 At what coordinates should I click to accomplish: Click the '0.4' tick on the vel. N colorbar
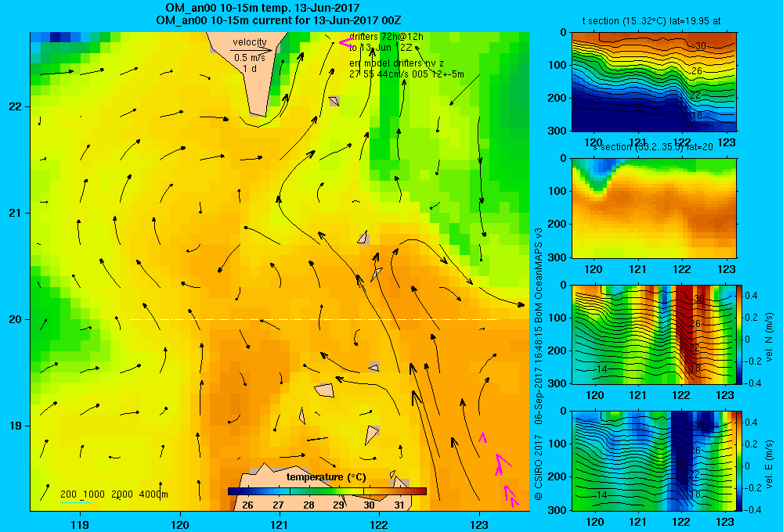tap(751, 296)
